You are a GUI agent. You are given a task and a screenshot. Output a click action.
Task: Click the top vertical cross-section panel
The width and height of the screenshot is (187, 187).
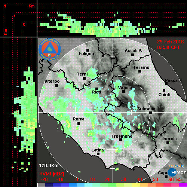click(112, 18)
